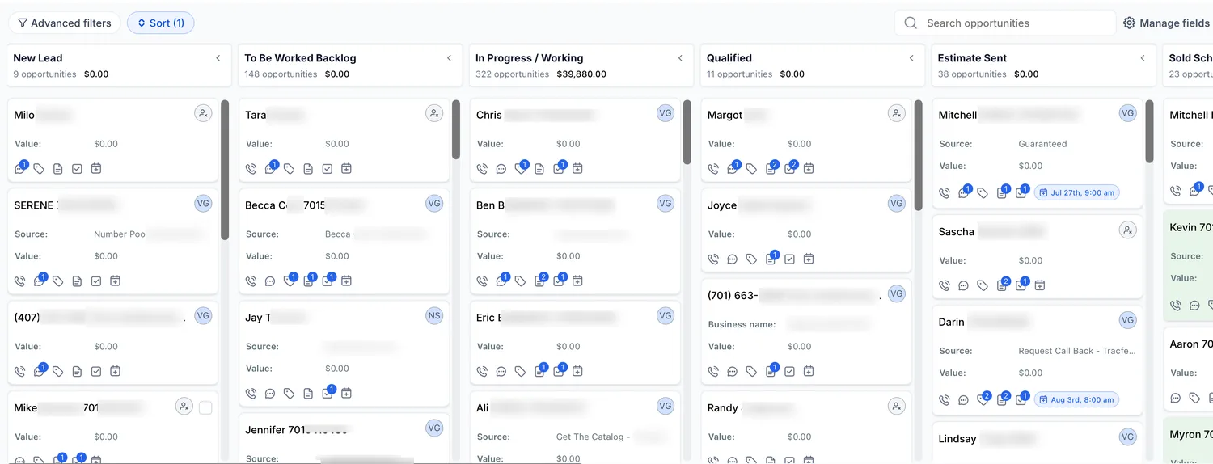Open notes icon with badge 2 on Ben card
Screen dimensions: 1213x464
(x=540, y=280)
